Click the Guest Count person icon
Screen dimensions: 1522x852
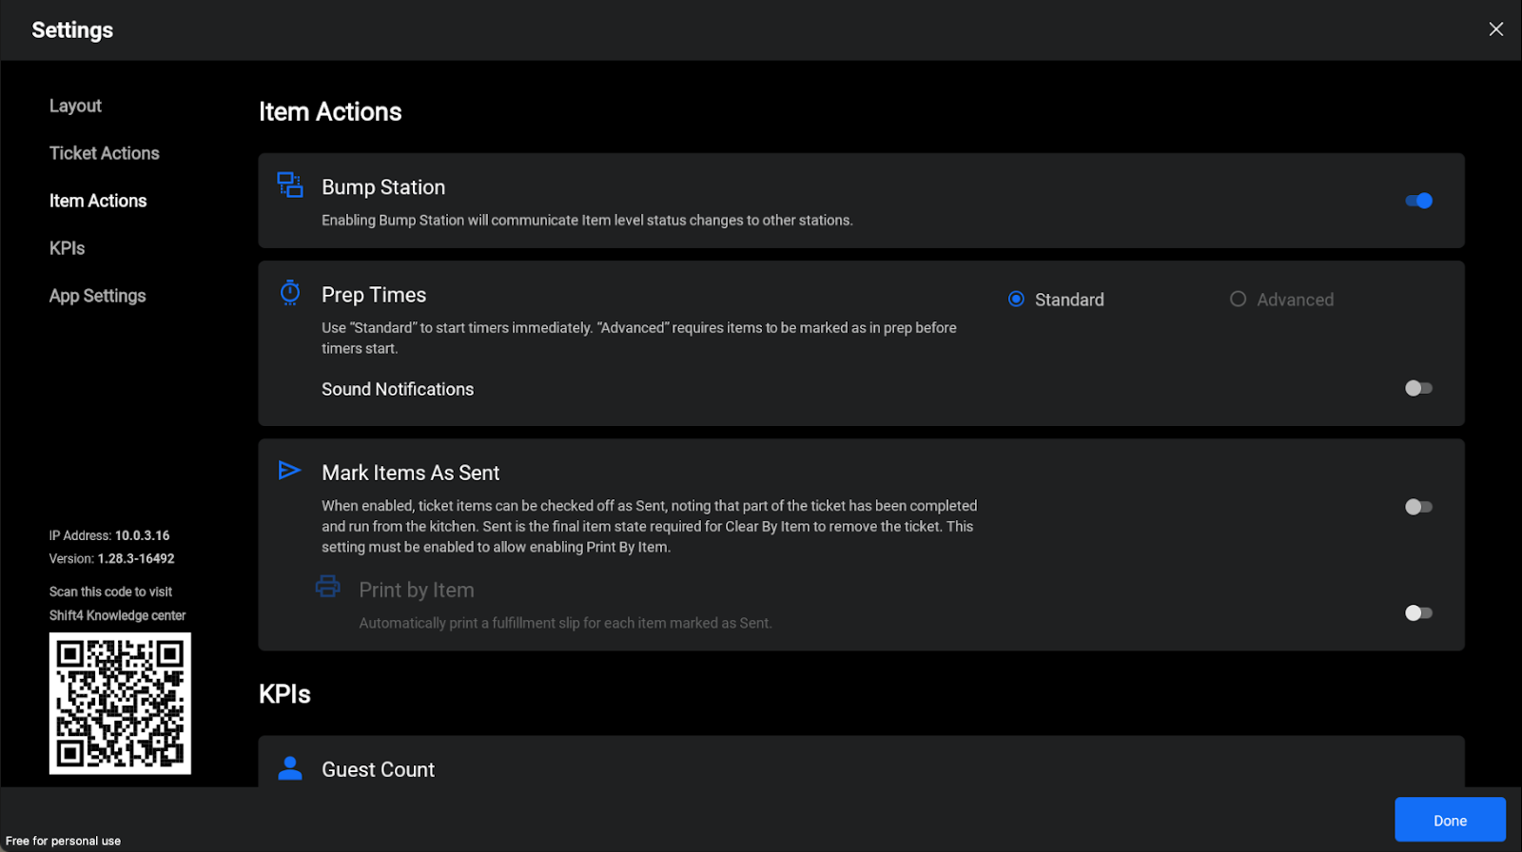pyautogui.click(x=290, y=768)
